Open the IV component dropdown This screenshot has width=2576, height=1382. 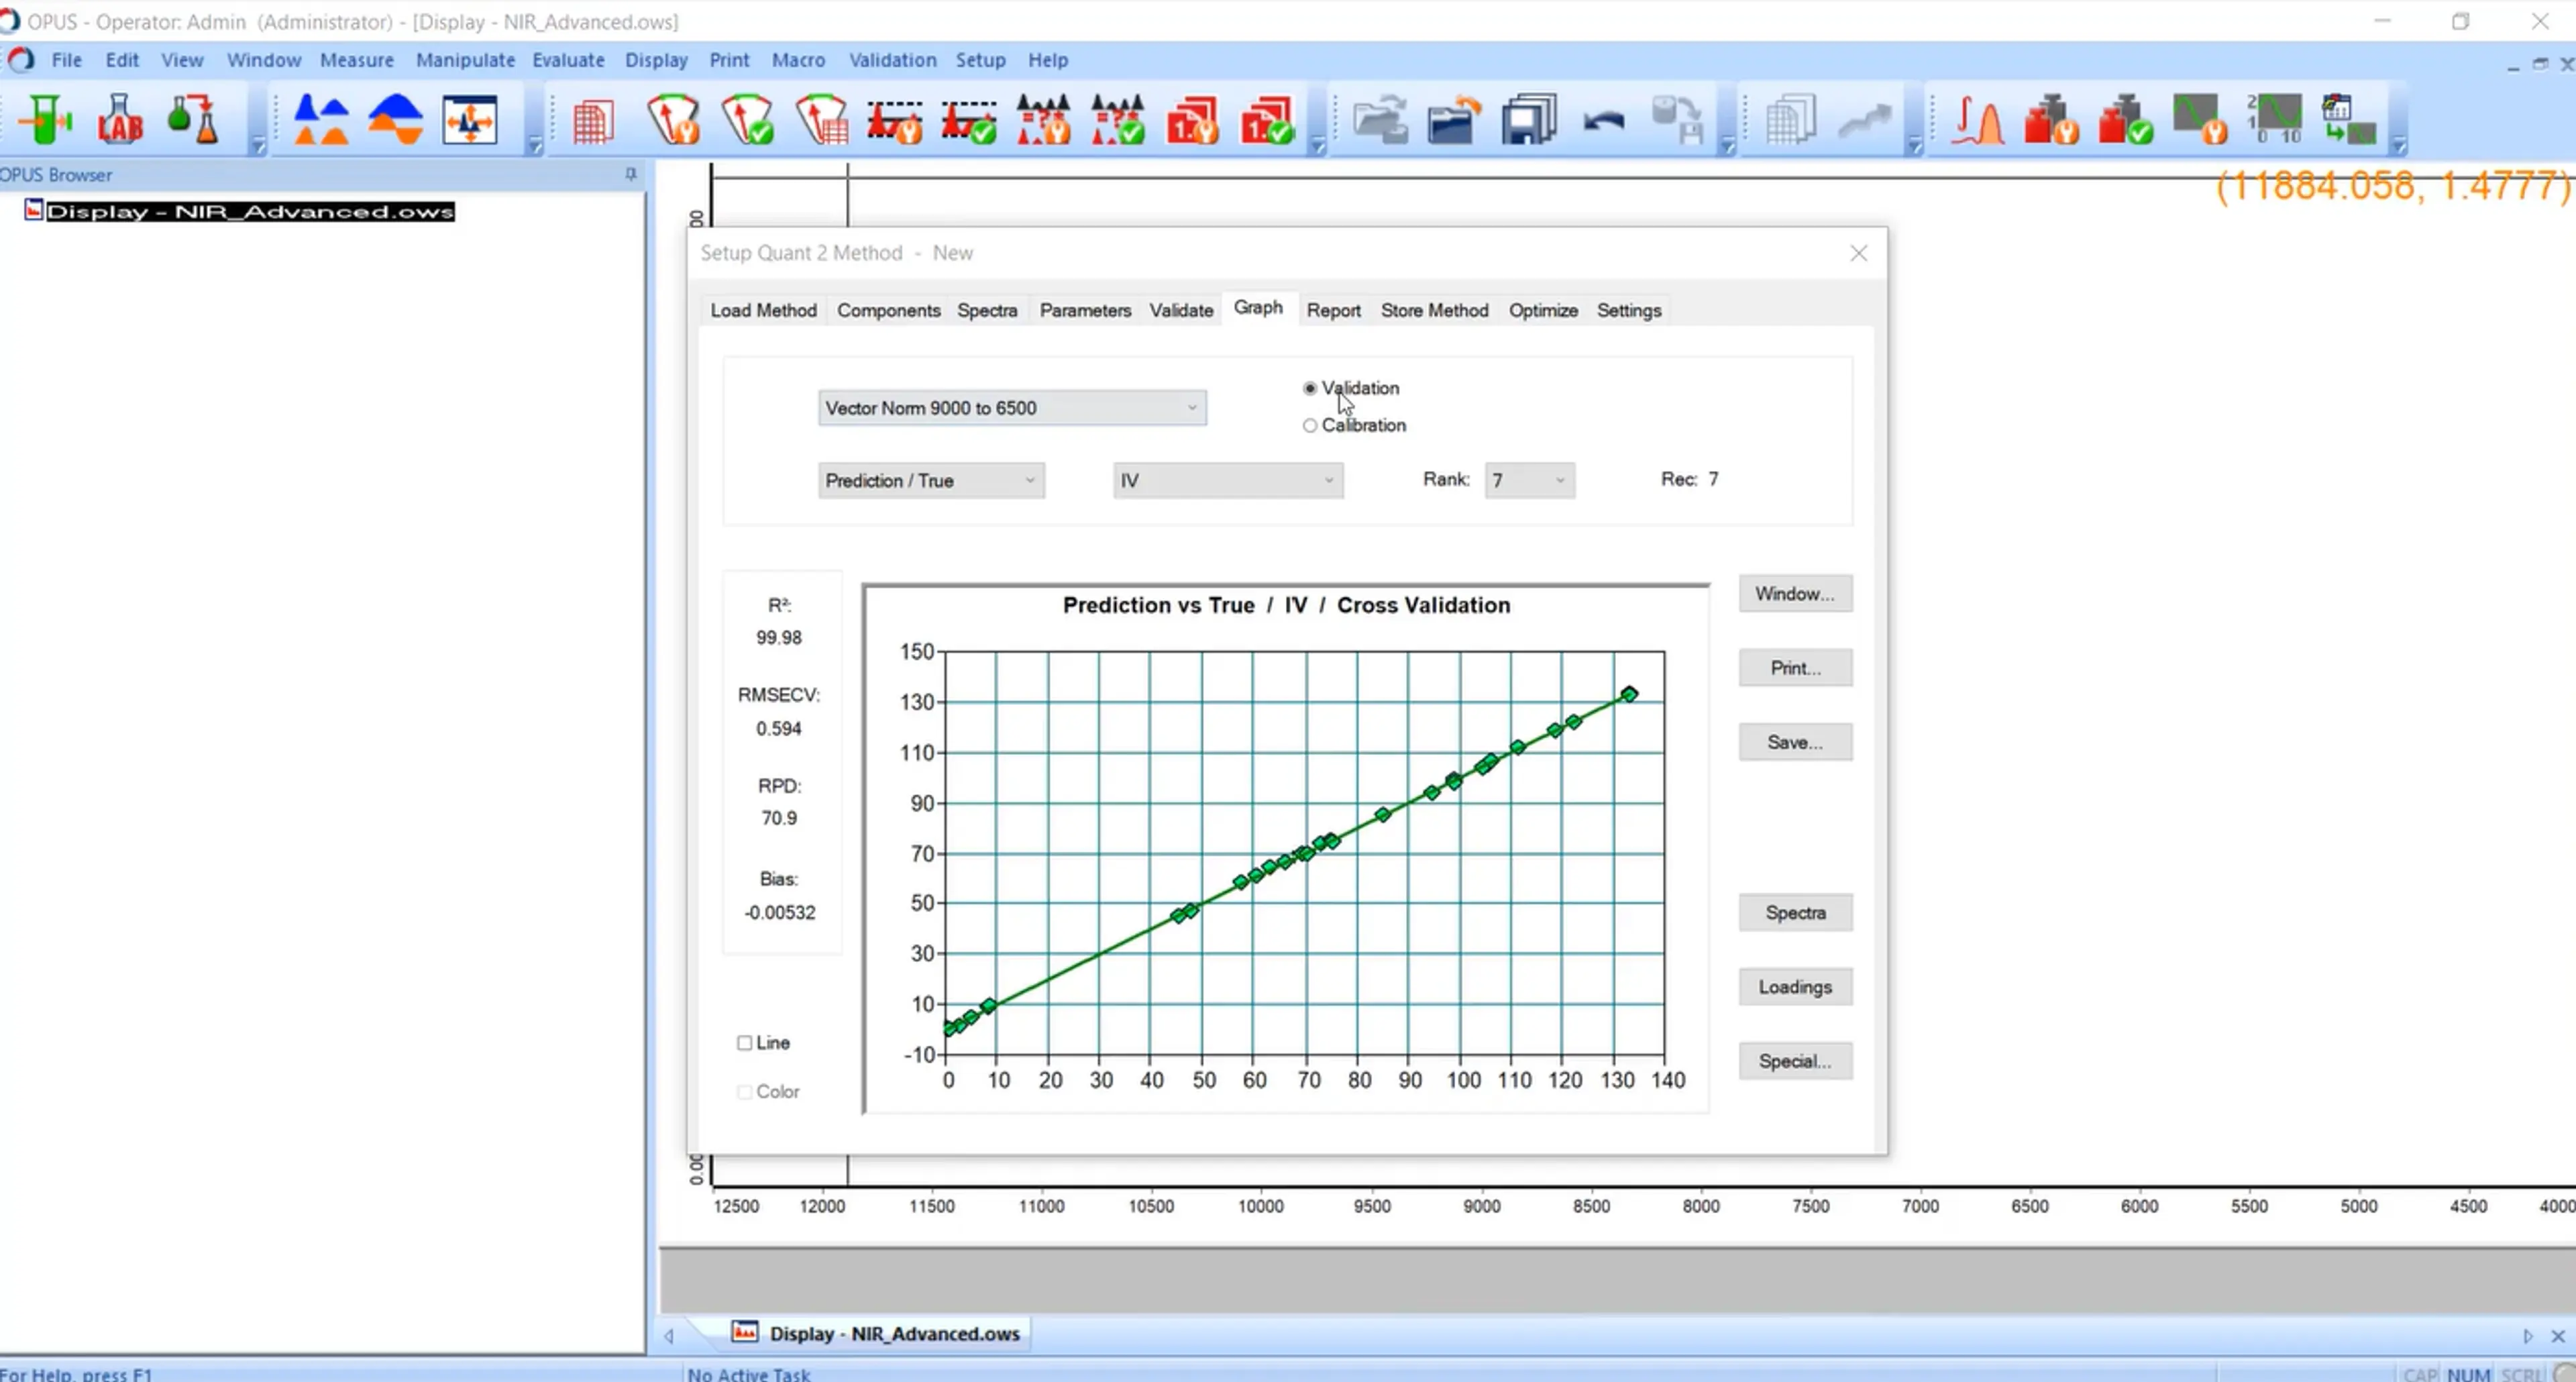(x=1228, y=481)
